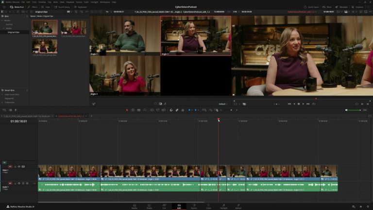
Task: Open the Sound Library panel
Action: [x=62, y=7]
